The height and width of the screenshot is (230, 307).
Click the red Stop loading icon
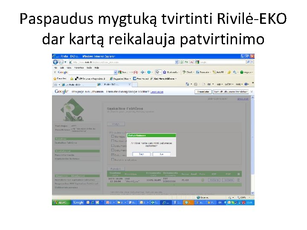tap(191, 62)
